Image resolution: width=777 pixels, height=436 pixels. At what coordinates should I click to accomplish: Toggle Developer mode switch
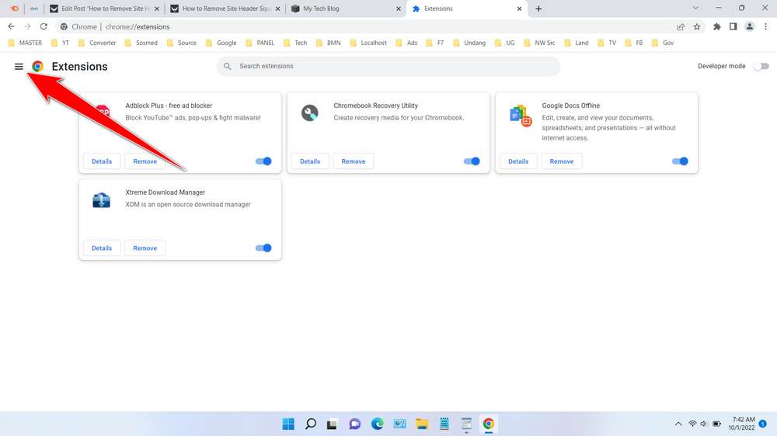pyautogui.click(x=761, y=66)
